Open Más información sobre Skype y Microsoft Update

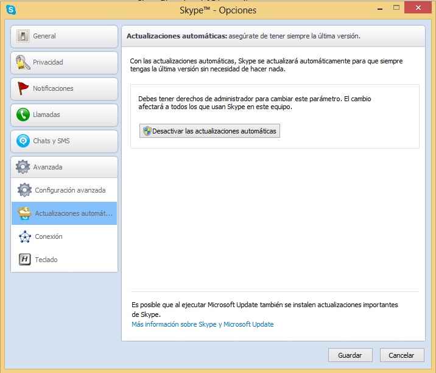(x=202, y=324)
